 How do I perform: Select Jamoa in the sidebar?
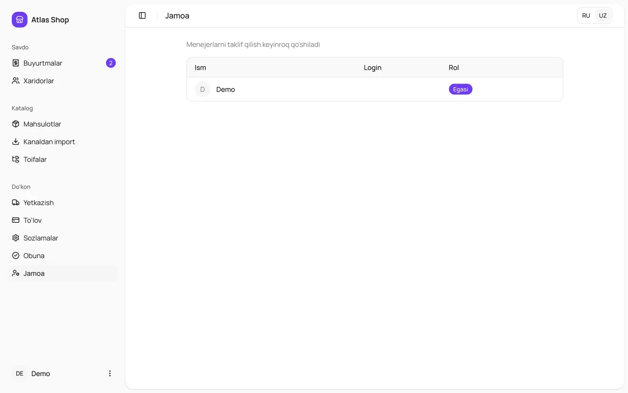tap(63, 273)
